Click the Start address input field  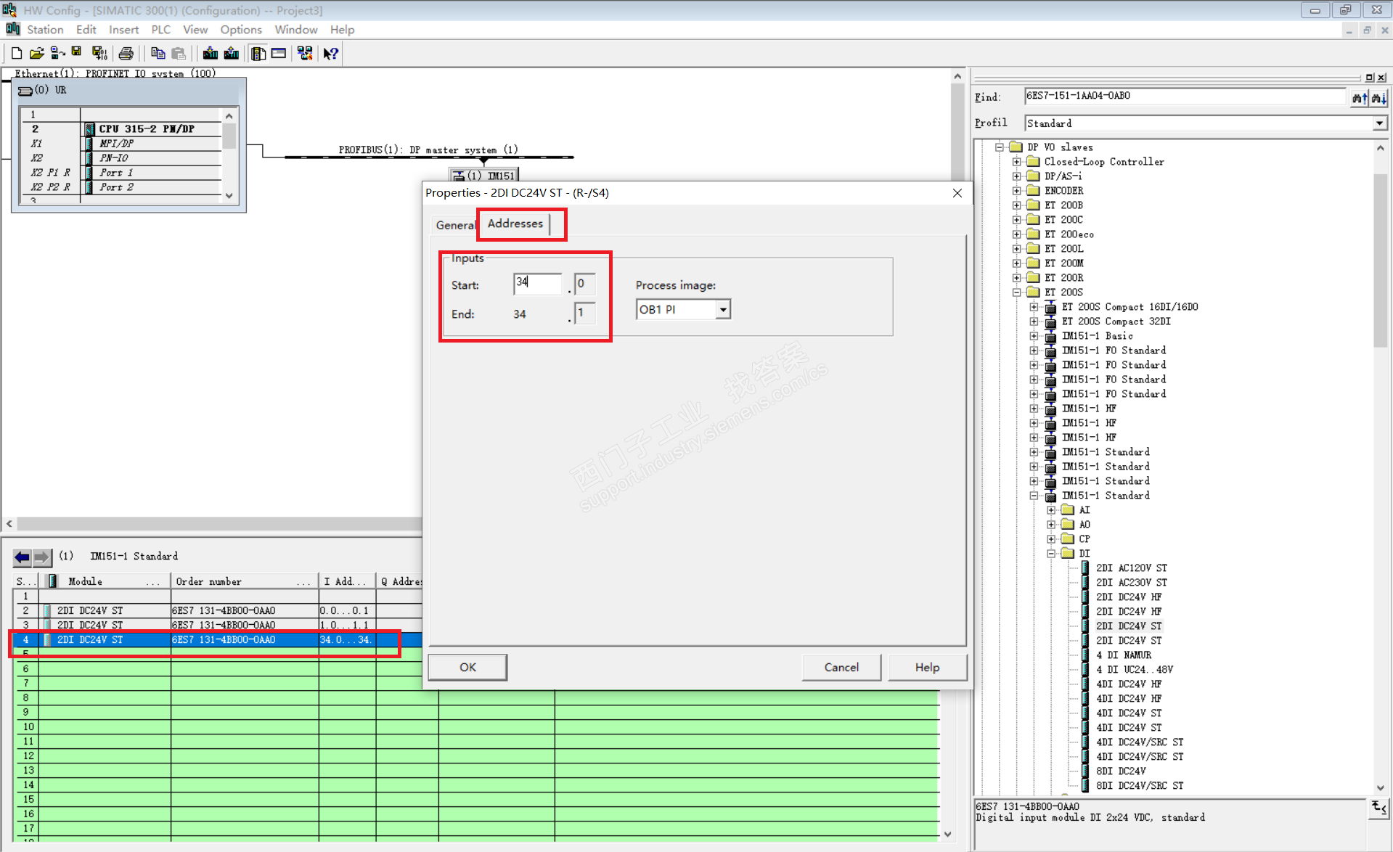(x=537, y=283)
